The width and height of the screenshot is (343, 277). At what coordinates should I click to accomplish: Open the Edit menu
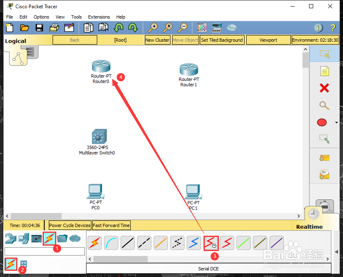tap(23, 17)
